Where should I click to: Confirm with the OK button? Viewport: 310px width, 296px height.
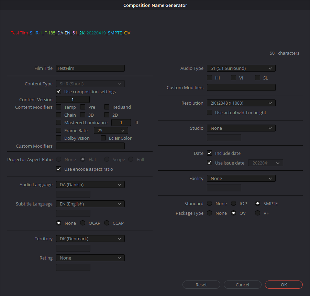[x=284, y=285]
